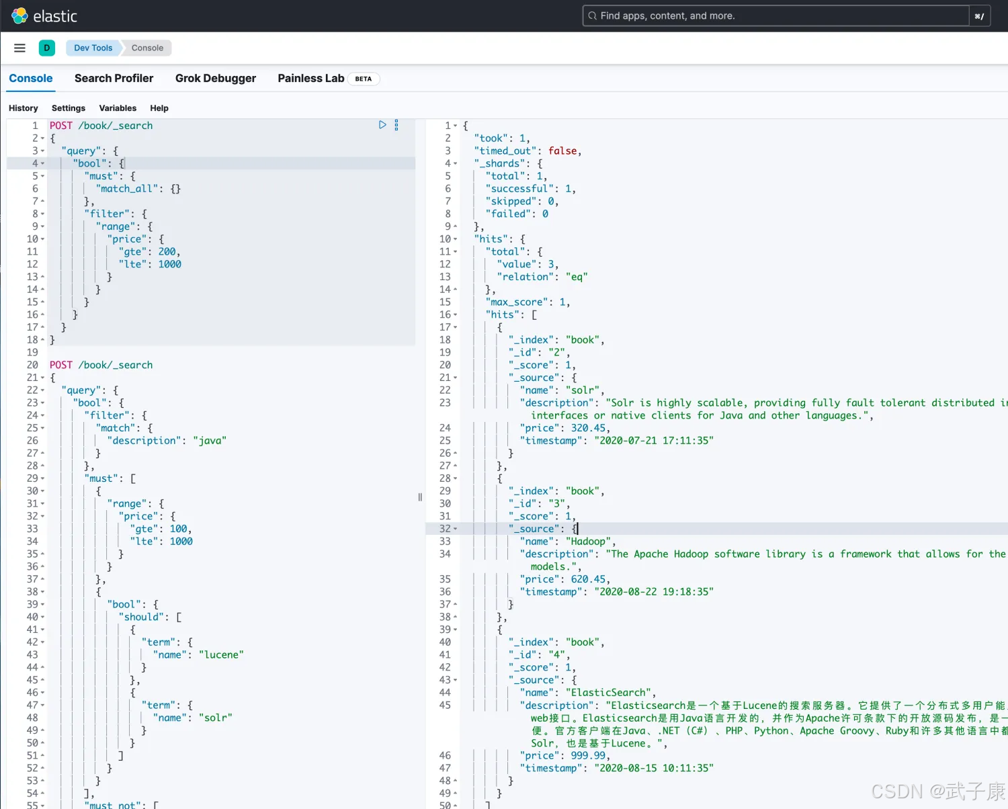Image resolution: width=1008 pixels, height=809 pixels.
Task: Select the Painless Lab tab
Action: pos(310,79)
